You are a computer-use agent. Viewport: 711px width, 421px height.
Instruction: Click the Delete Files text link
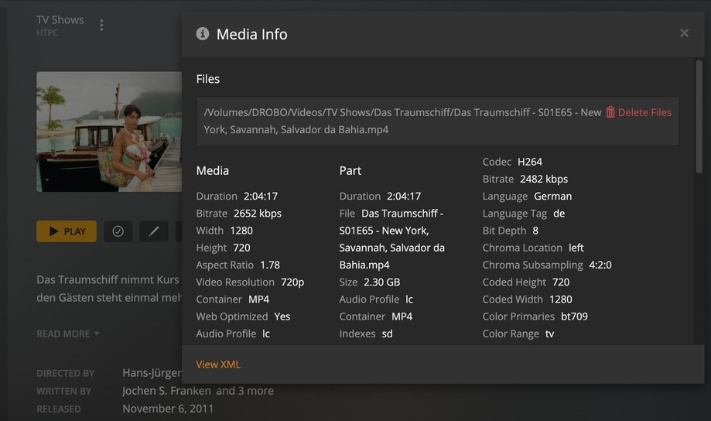(644, 112)
